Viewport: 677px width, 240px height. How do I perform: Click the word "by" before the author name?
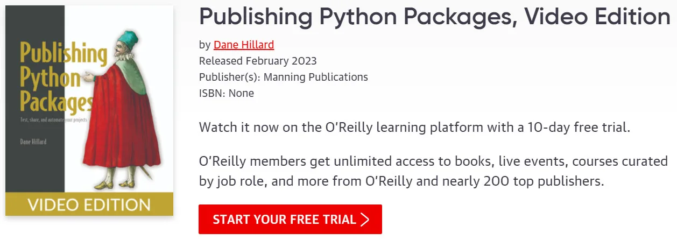click(x=204, y=45)
